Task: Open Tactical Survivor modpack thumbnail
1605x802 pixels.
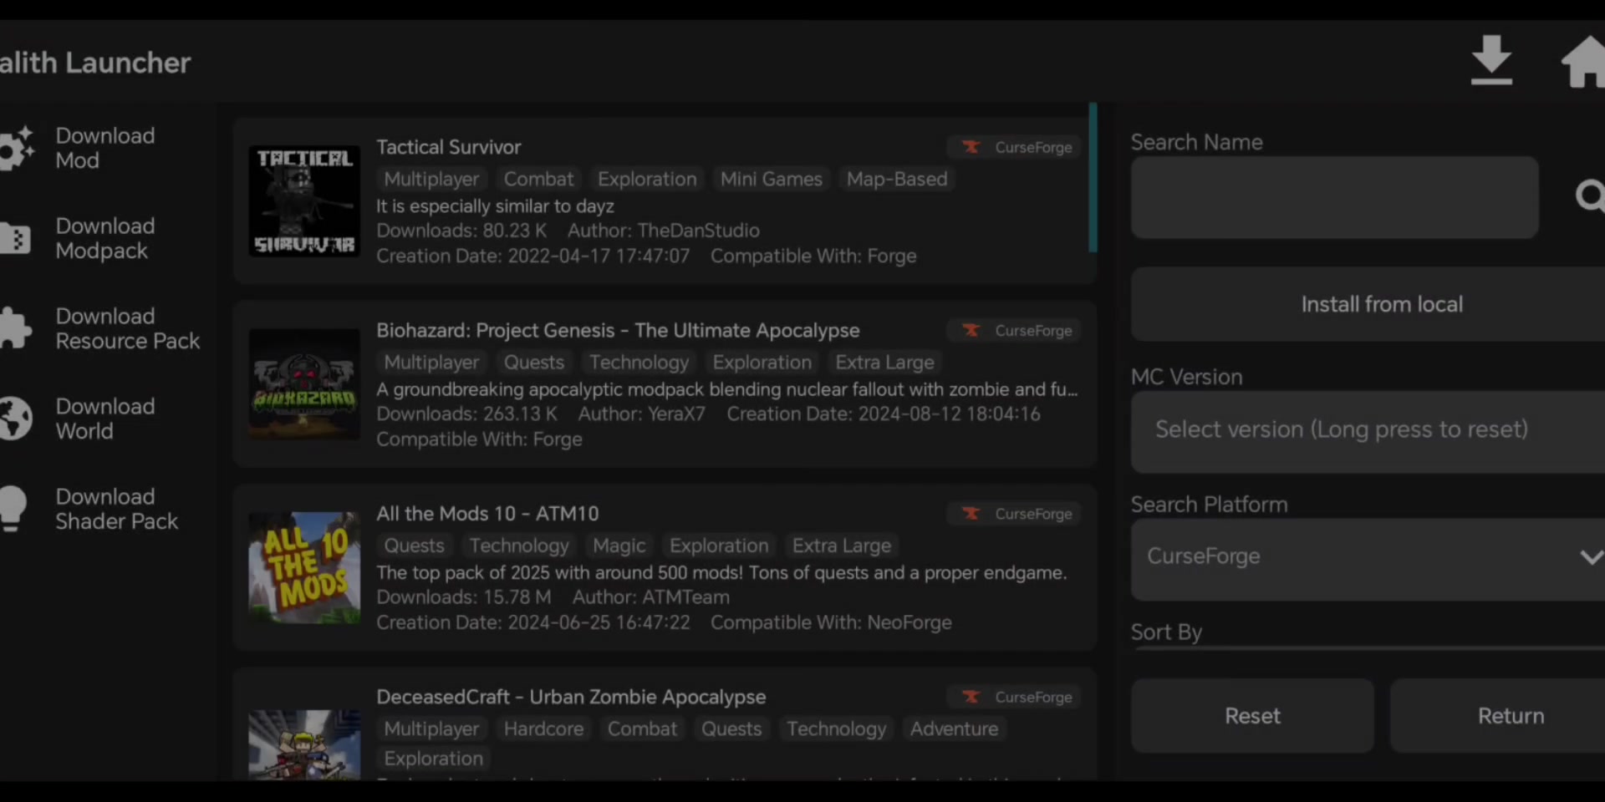Action: coord(304,201)
